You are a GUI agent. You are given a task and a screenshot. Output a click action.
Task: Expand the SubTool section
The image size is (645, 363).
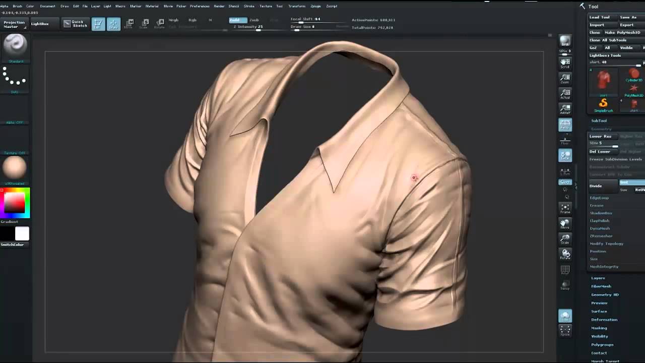[599, 120]
